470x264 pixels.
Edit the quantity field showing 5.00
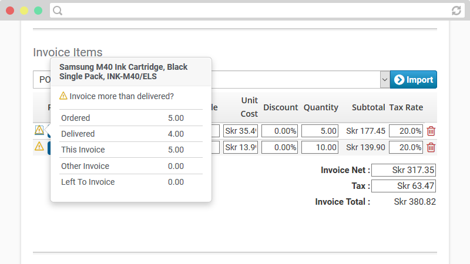[x=320, y=131]
